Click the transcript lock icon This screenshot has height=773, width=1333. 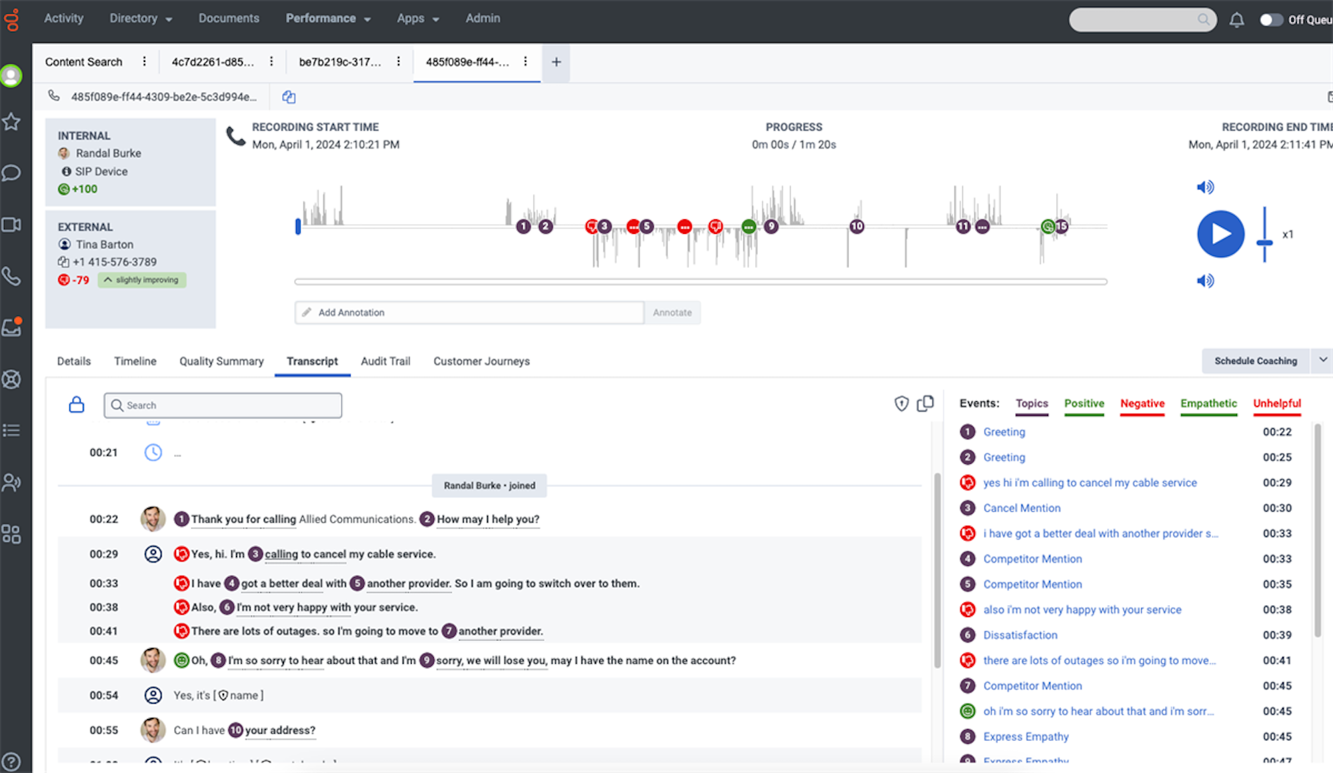pyautogui.click(x=77, y=404)
